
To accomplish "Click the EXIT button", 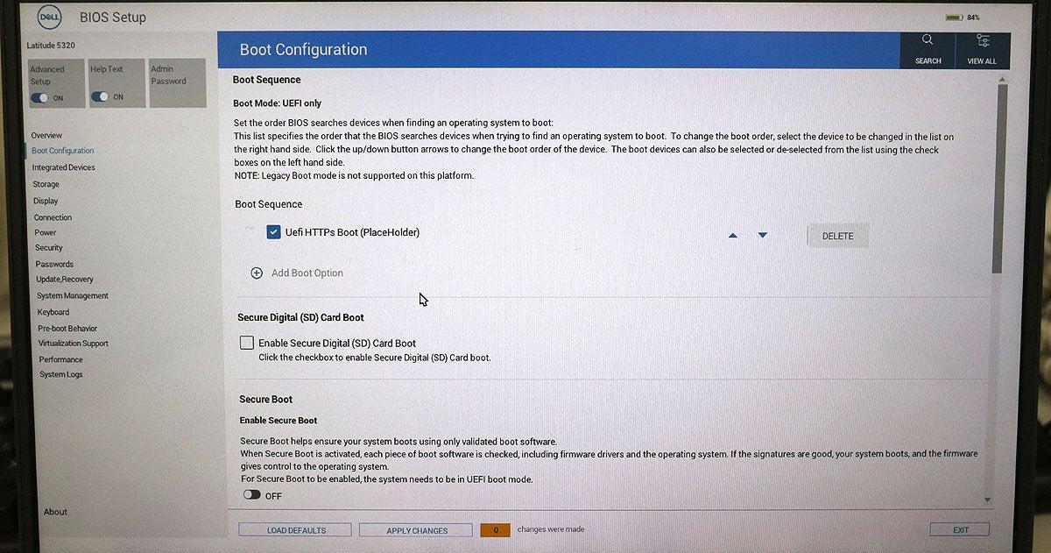I will [961, 529].
